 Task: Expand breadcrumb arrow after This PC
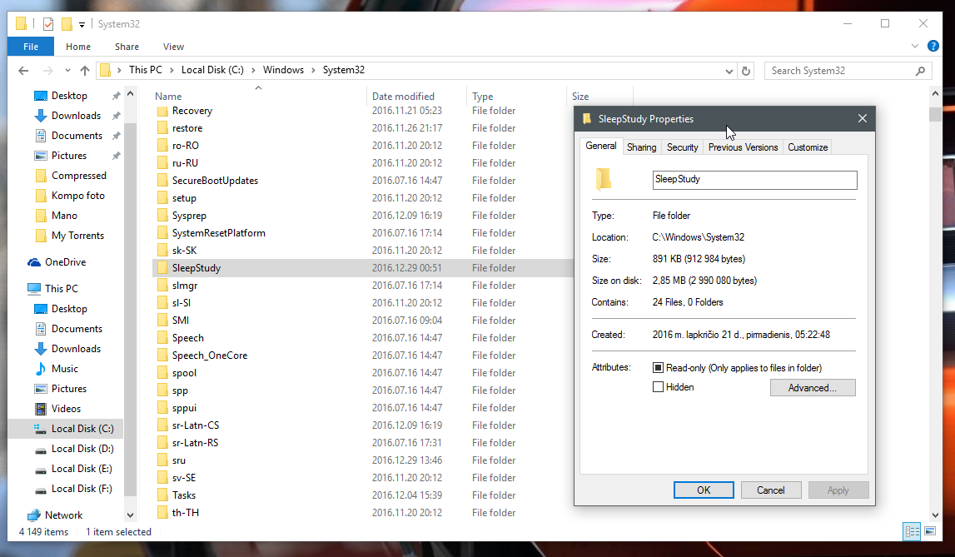coord(172,71)
